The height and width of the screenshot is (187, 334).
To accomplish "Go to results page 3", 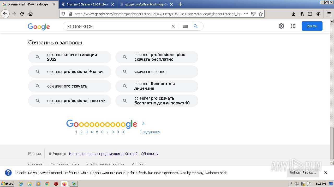I will pyautogui.click(x=87, y=132).
